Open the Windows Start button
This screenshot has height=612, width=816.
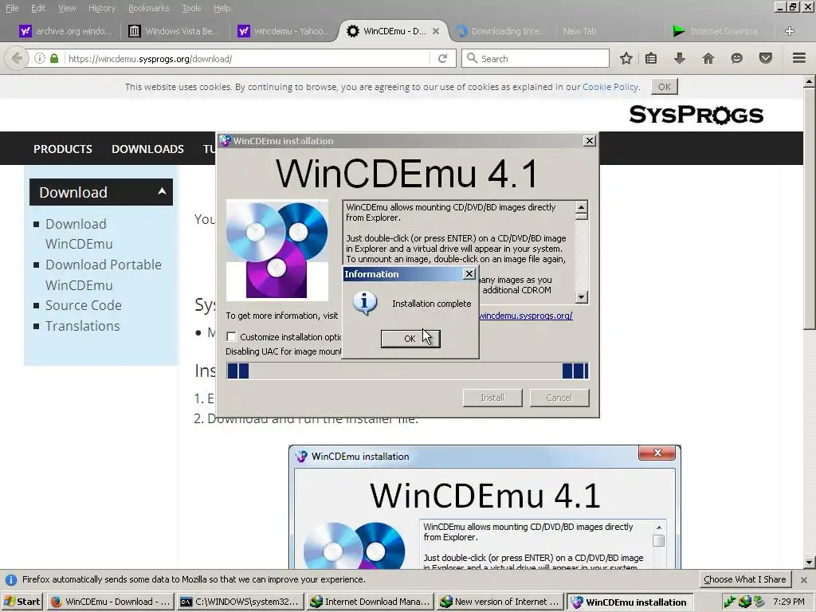pyautogui.click(x=22, y=602)
